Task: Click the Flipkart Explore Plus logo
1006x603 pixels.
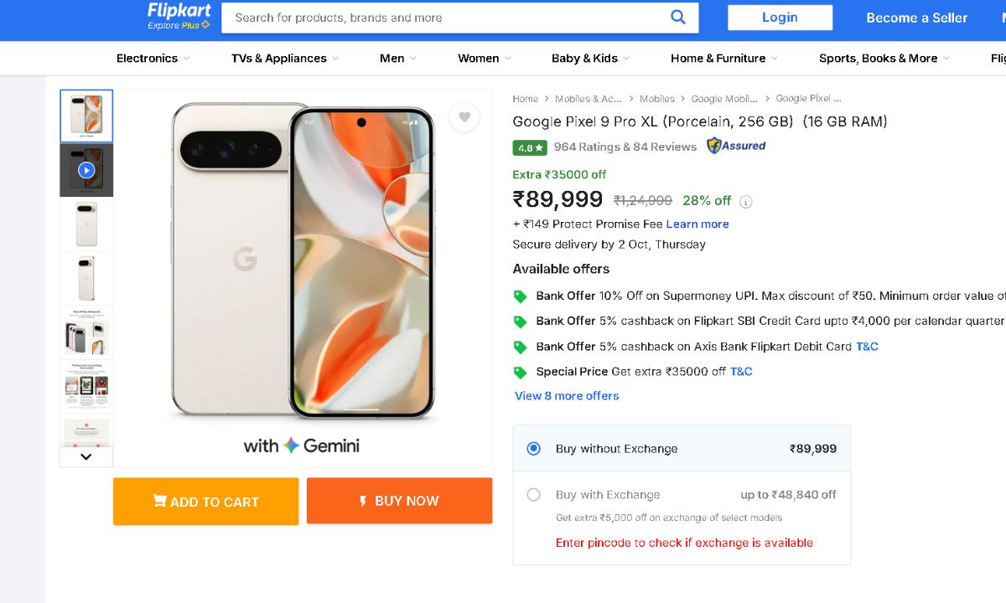Action: [179, 16]
